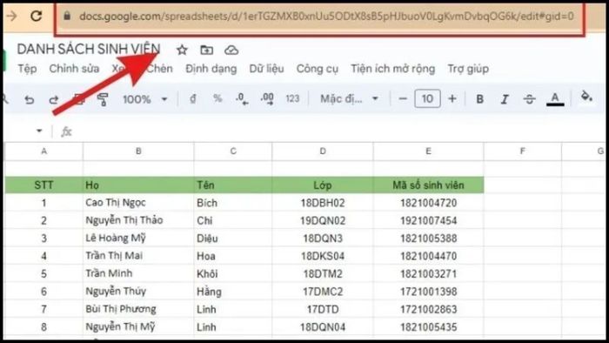Rename the DANH SÁCH SINH VIÊN title
This screenshot has height=343, width=609.
pyautogui.click(x=89, y=49)
